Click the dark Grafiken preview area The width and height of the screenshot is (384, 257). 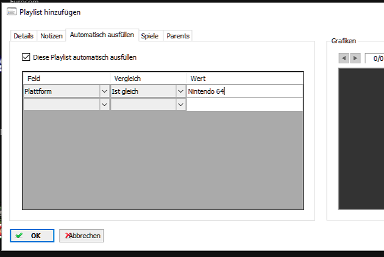point(361,139)
